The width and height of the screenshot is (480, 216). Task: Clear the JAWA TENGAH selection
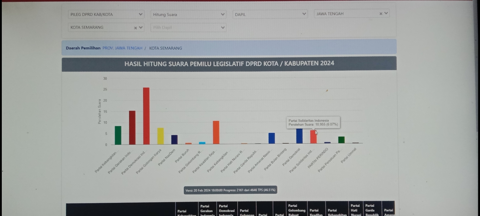point(381,14)
